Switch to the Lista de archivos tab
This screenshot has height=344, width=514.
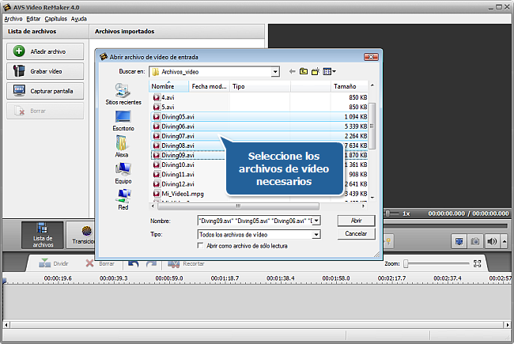(x=43, y=235)
